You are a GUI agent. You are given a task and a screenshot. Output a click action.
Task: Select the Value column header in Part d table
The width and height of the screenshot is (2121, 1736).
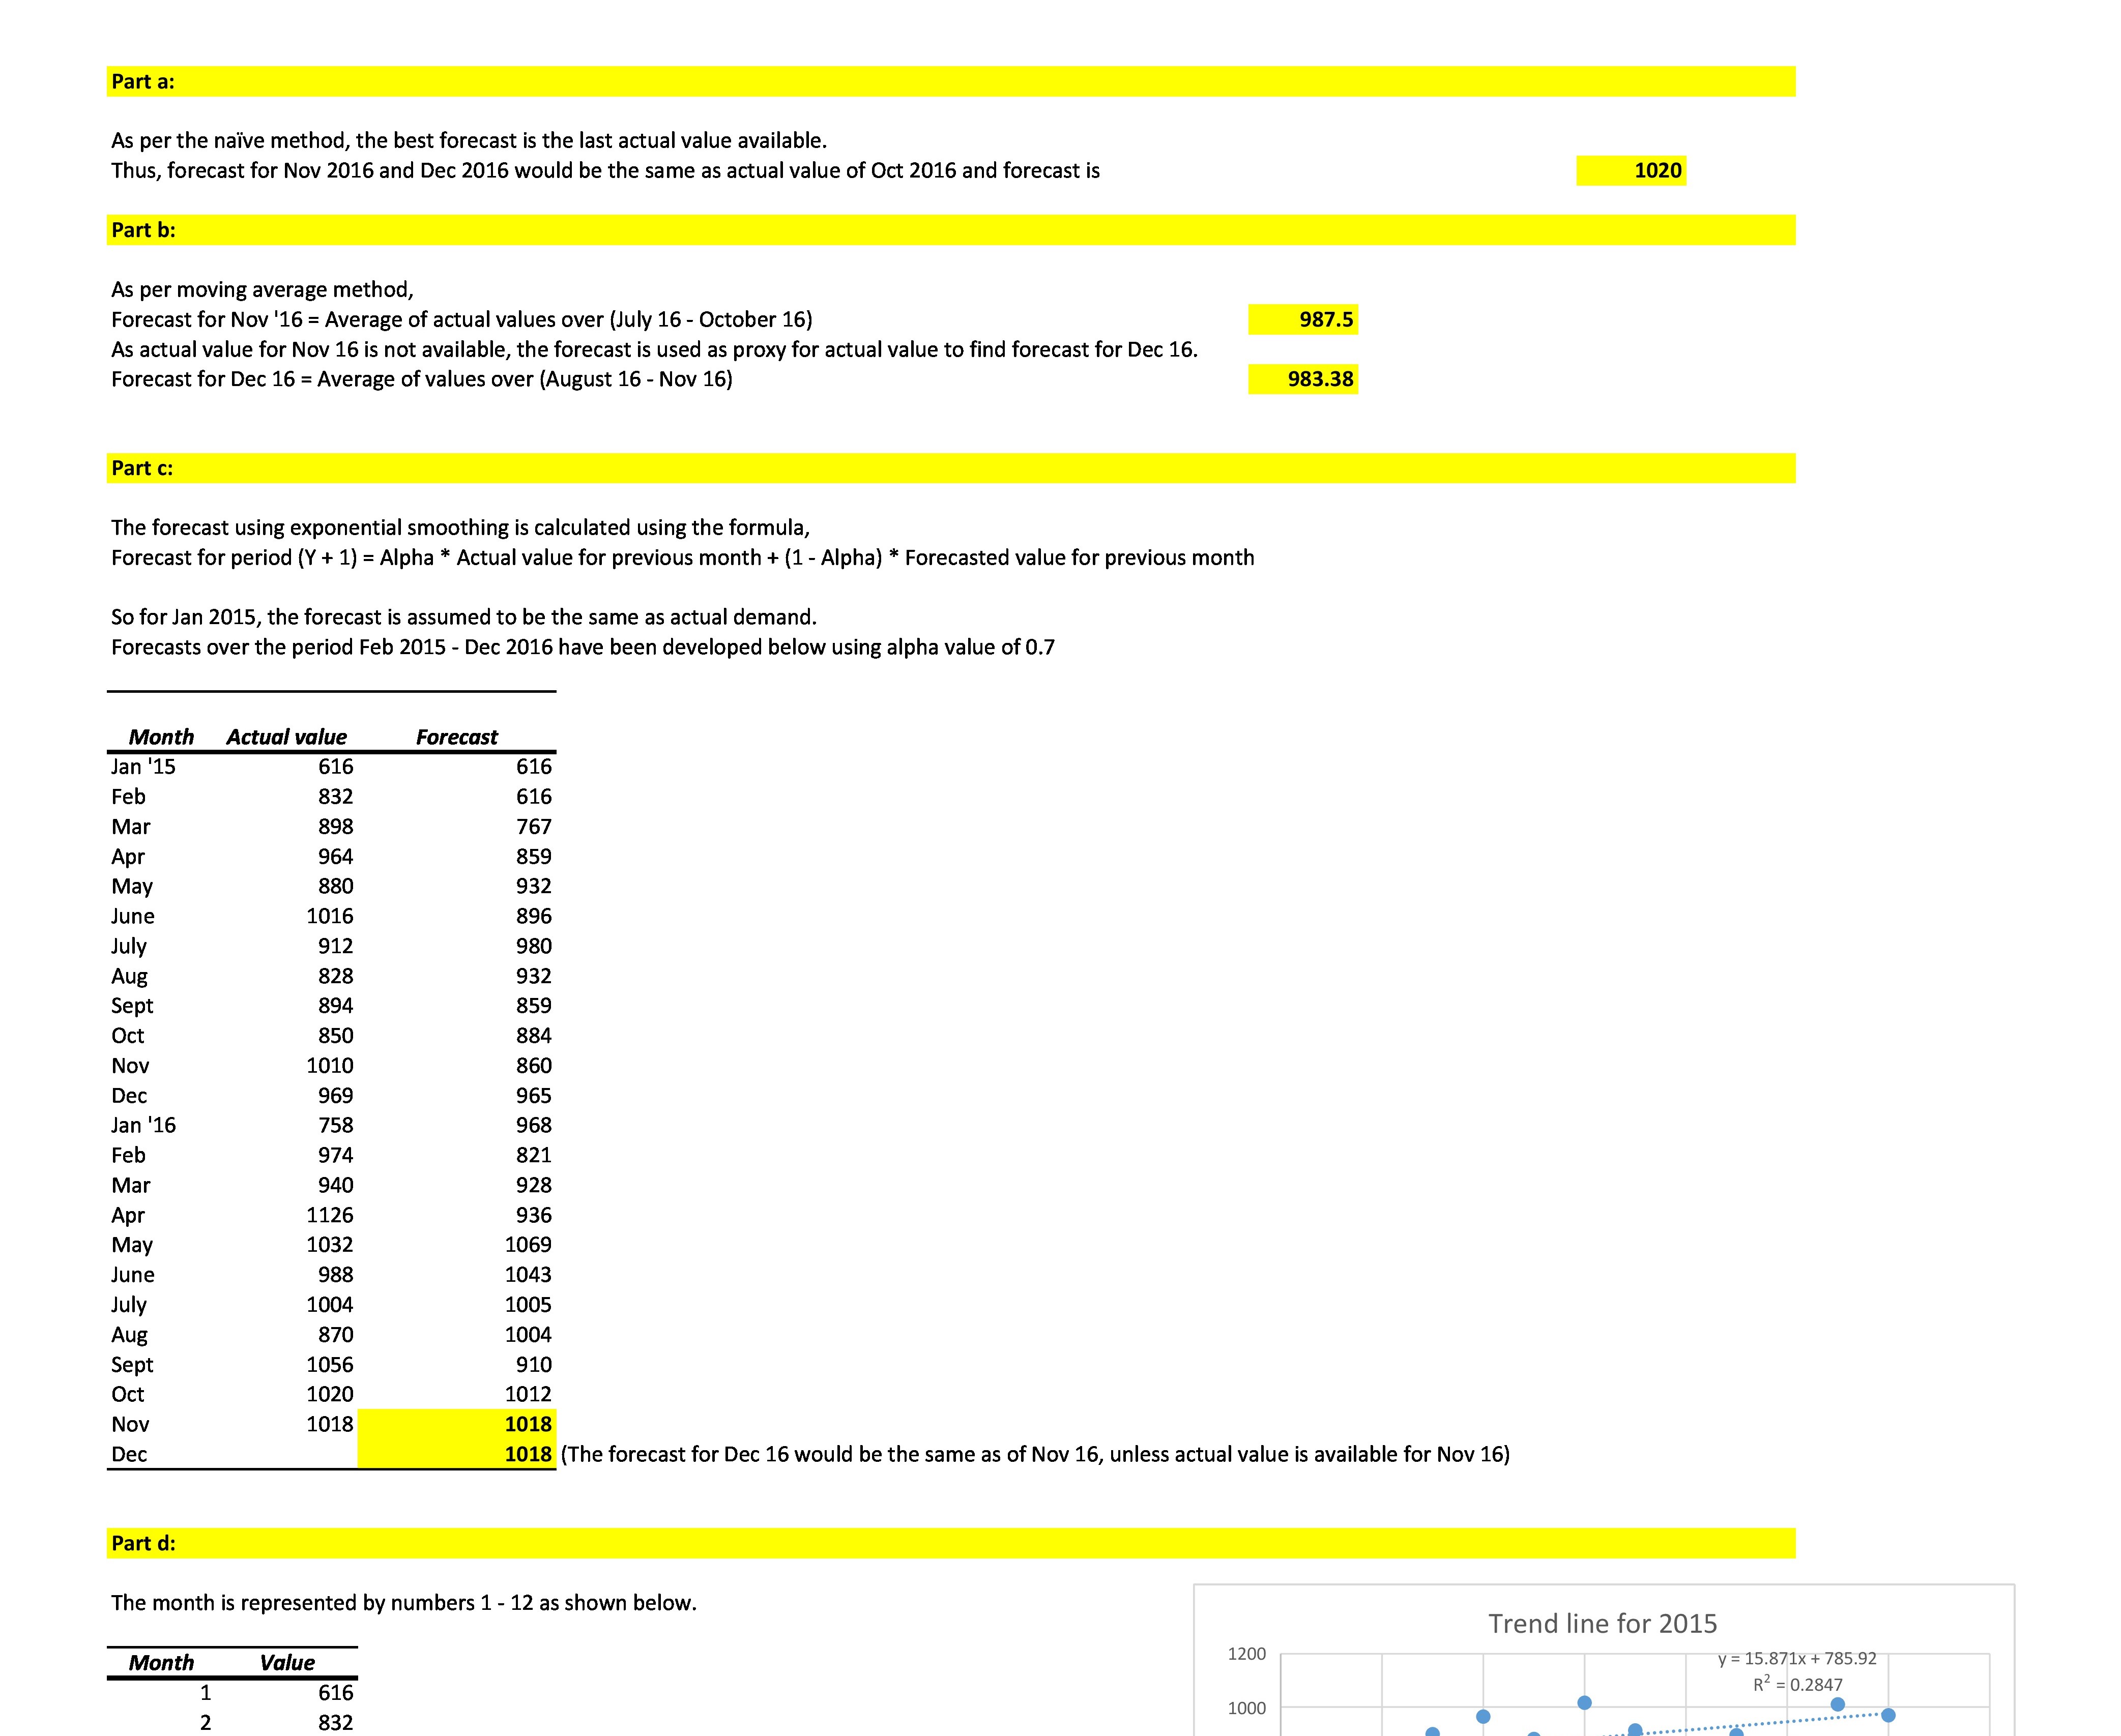pos(287,1663)
